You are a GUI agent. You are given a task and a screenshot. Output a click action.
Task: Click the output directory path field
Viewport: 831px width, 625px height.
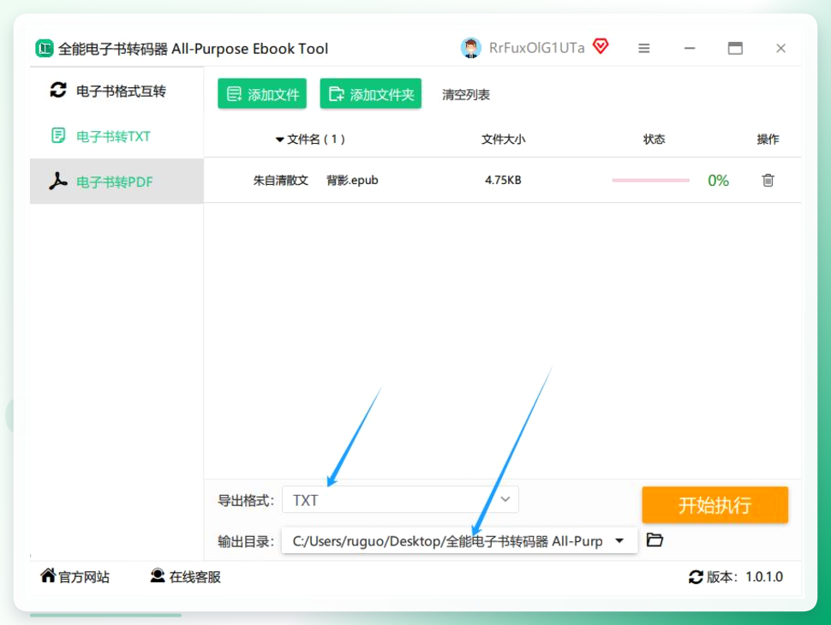click(459, 540)
